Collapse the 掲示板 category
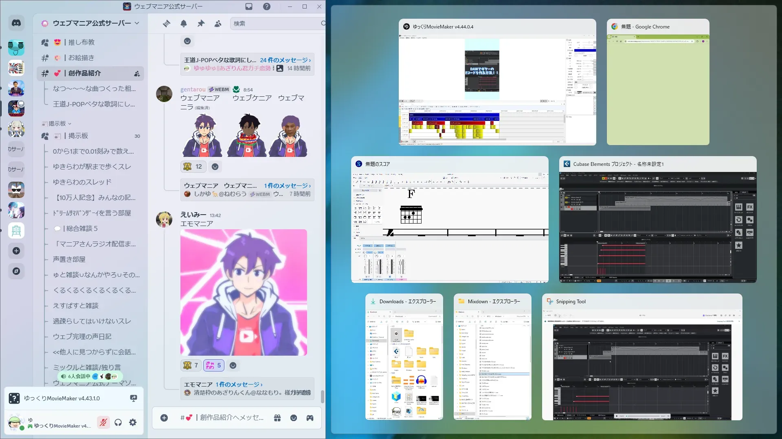 pos(57,124)
